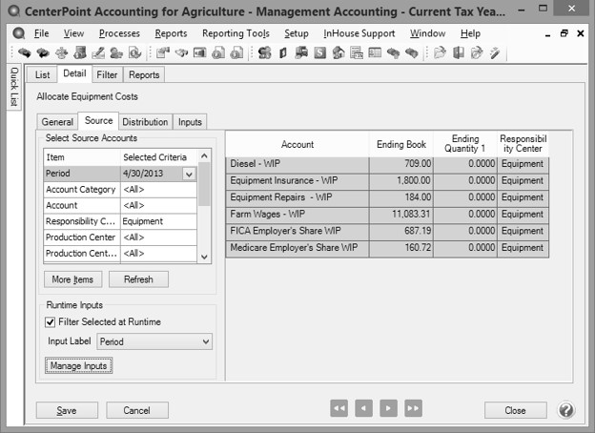Go to previous record with left arrow

[x=363, y=408]
